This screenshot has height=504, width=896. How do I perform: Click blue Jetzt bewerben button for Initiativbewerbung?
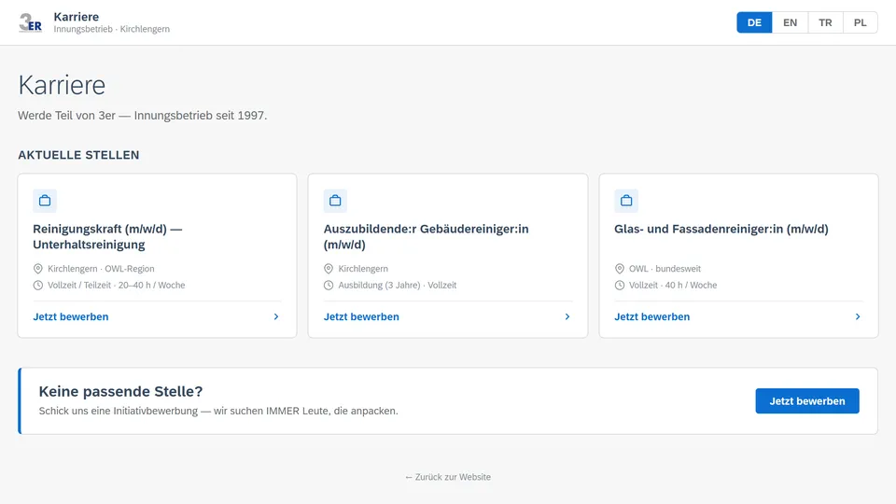pyautogui.click(x=806, y=401)
